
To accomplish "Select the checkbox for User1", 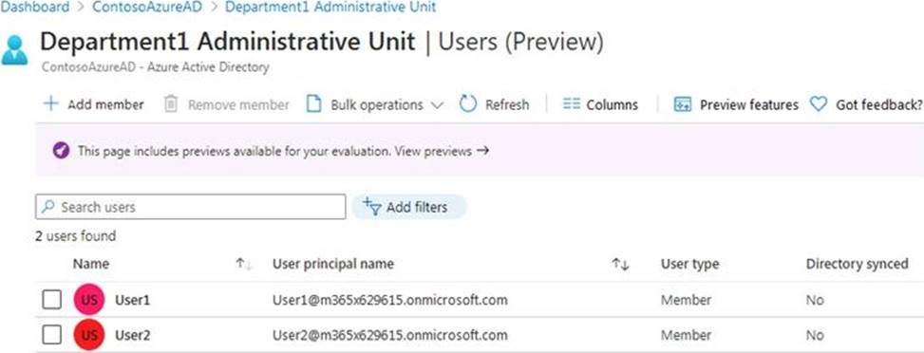I will pyautogui.click(x=52, y=300).
